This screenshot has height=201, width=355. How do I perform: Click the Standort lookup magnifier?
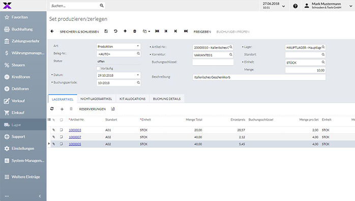coord(323,54)
